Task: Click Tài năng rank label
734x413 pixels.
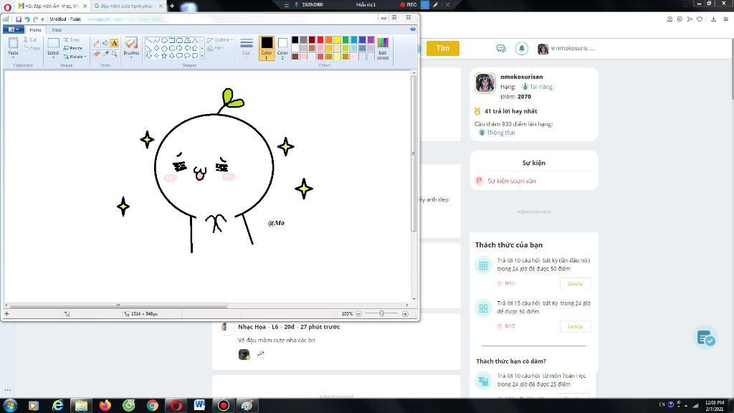Action: (x=540, y=87)
